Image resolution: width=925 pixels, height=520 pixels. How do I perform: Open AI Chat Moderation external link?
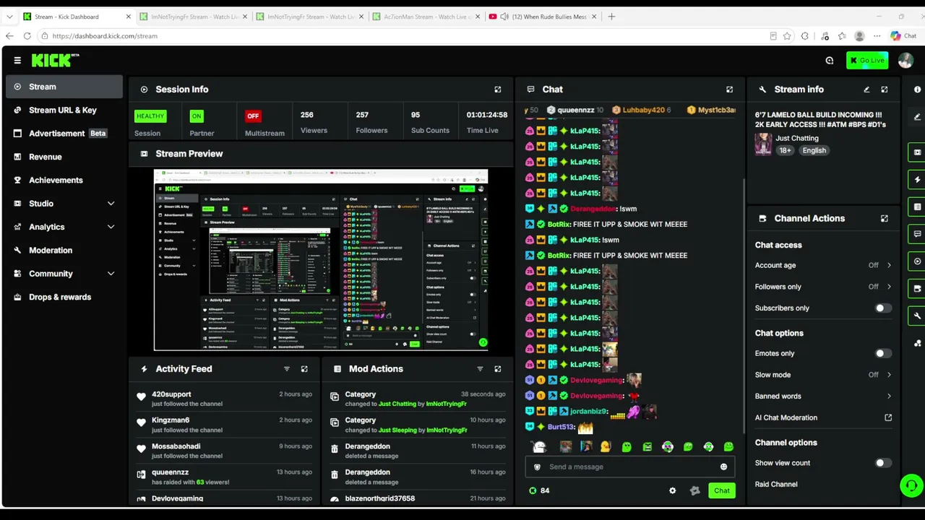click(888, 417)
